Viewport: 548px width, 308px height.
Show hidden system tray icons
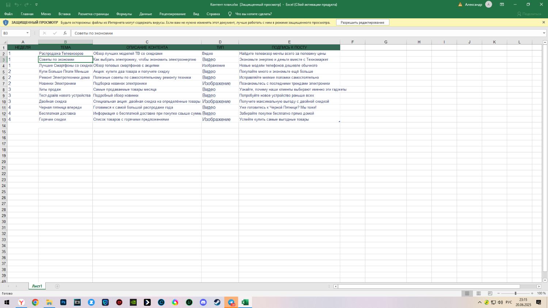pyautogui.click(x=480, y=302)
